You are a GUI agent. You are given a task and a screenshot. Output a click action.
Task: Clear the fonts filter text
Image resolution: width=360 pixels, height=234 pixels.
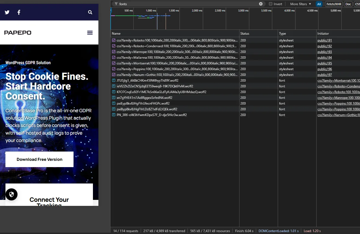click(261, 4)
